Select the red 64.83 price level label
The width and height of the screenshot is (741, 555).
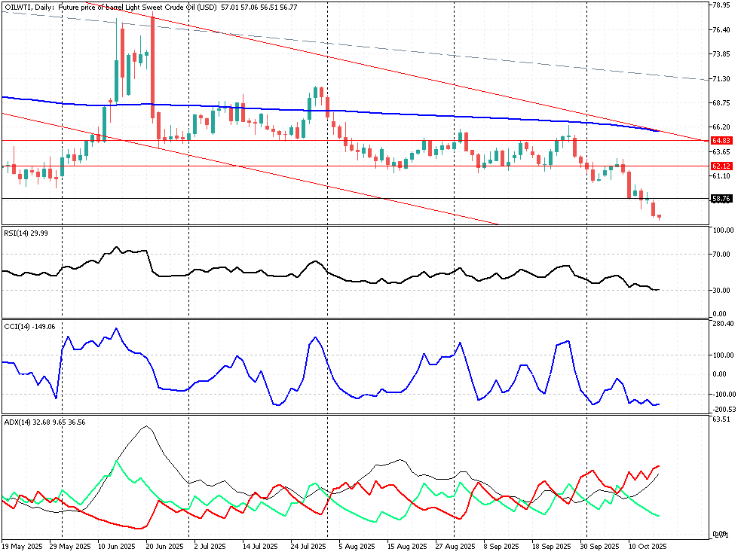(721, 141)
